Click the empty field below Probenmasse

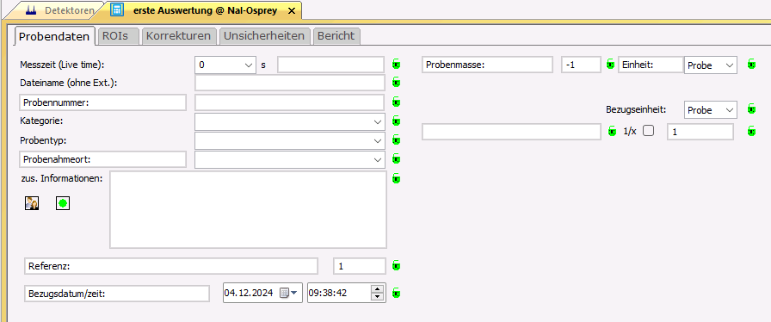[511, 132]
